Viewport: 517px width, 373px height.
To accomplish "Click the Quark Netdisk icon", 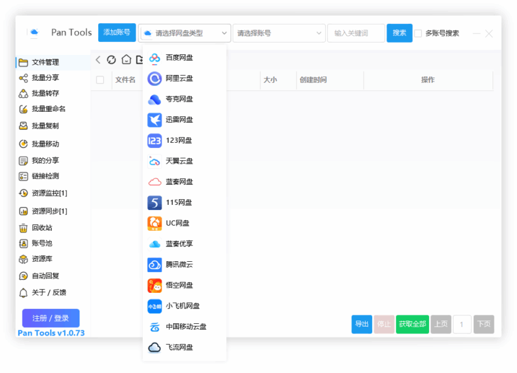I will tap(154, 100).
